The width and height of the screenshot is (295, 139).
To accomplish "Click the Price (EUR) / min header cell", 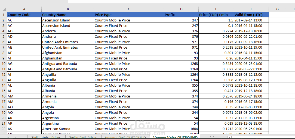I will coord(216,15).
